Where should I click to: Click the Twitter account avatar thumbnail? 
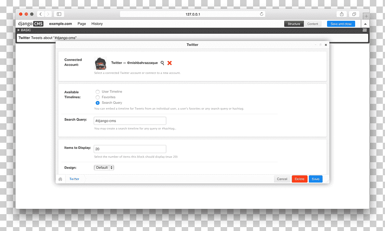101,63
